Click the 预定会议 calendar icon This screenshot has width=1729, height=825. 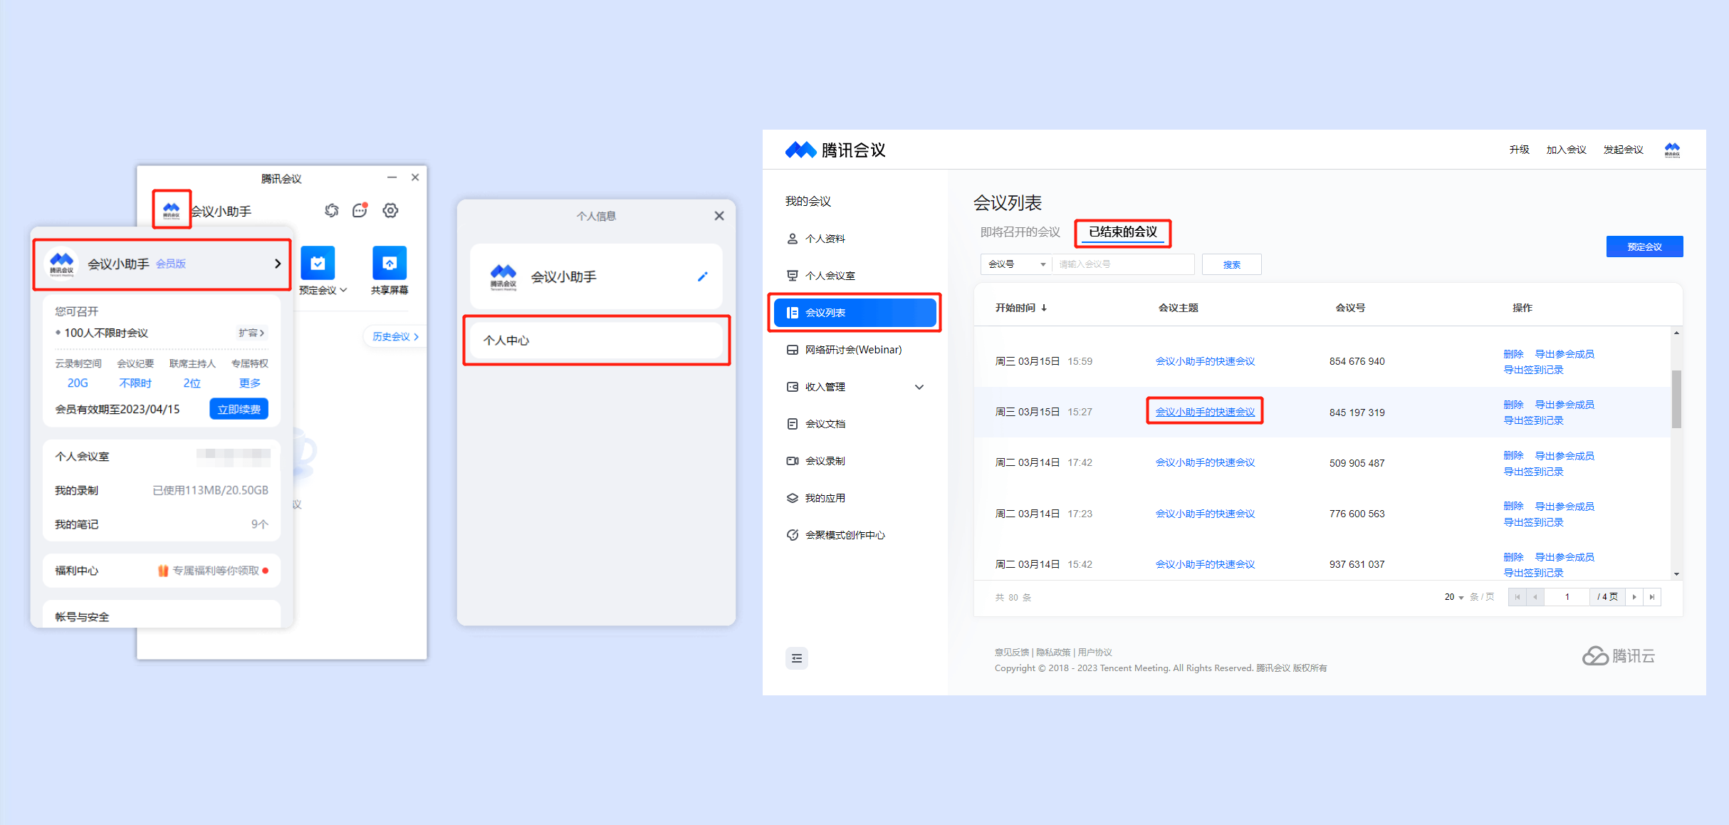[318, 263]
